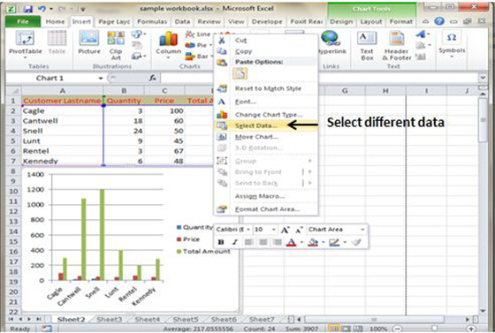Expand the Send to Back submenu arrow
Viewport: 495px width, 333px height.
[310, 183]
